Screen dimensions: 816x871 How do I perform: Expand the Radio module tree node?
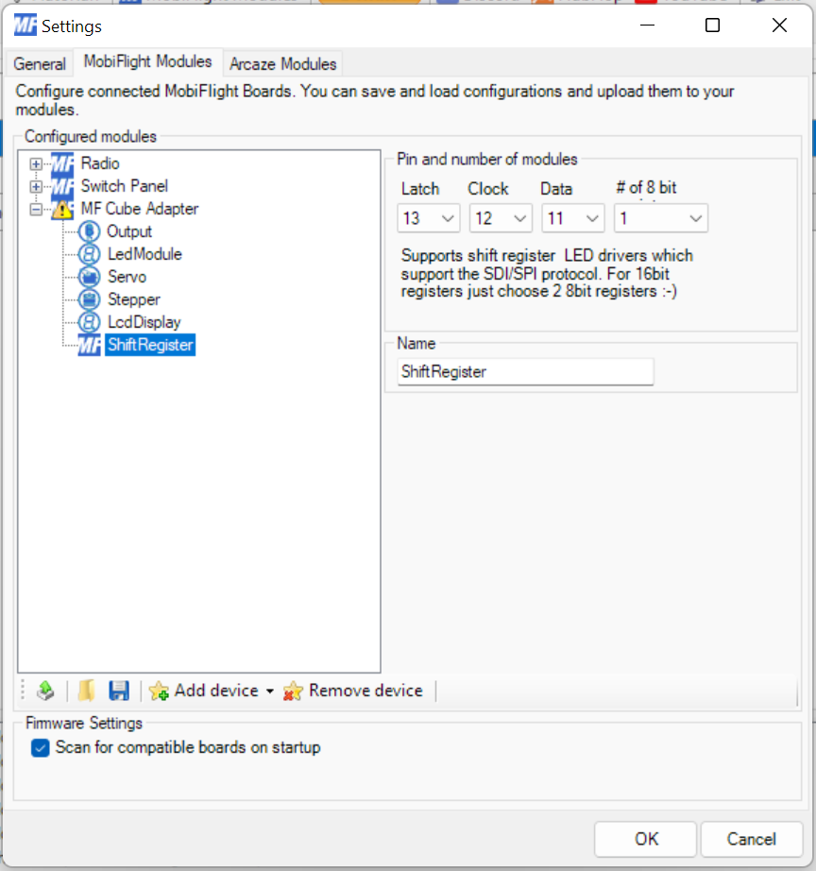[36, 163]
